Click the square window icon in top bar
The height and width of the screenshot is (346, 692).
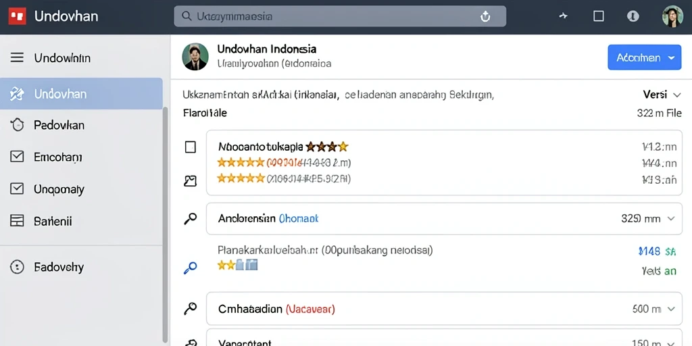[599, 16]
